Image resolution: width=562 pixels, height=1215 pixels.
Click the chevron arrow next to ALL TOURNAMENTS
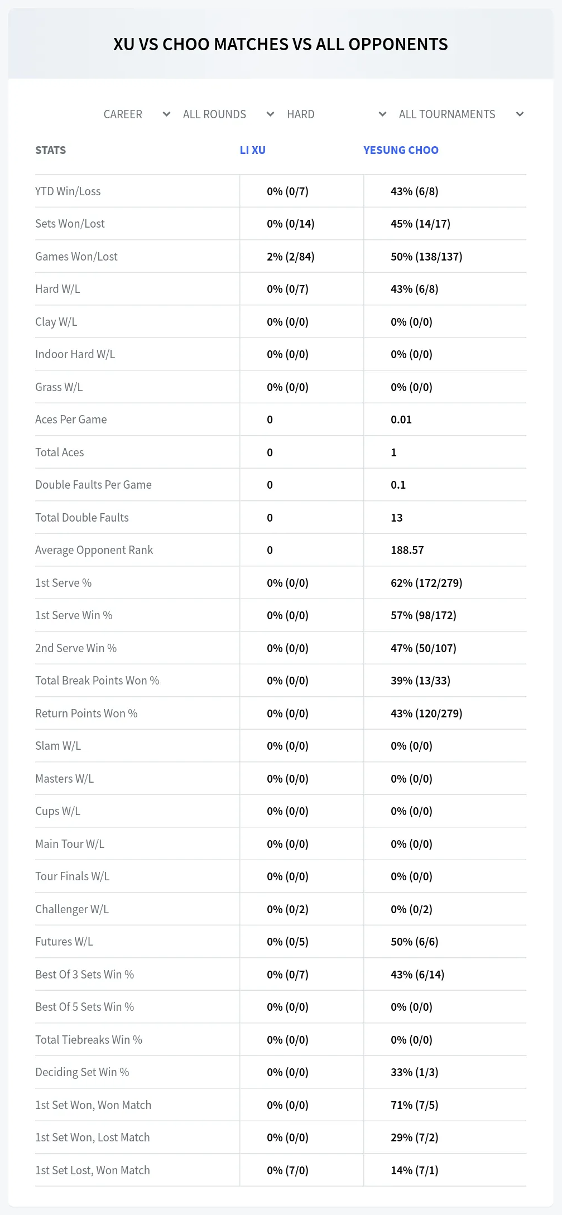pyautogui.click(x=520, y=114)
